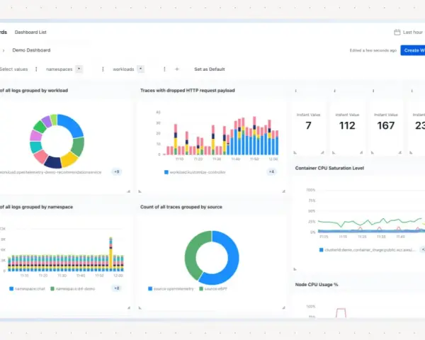
Task: Open kebab menu next to Select values
Action: coord(36,69)
